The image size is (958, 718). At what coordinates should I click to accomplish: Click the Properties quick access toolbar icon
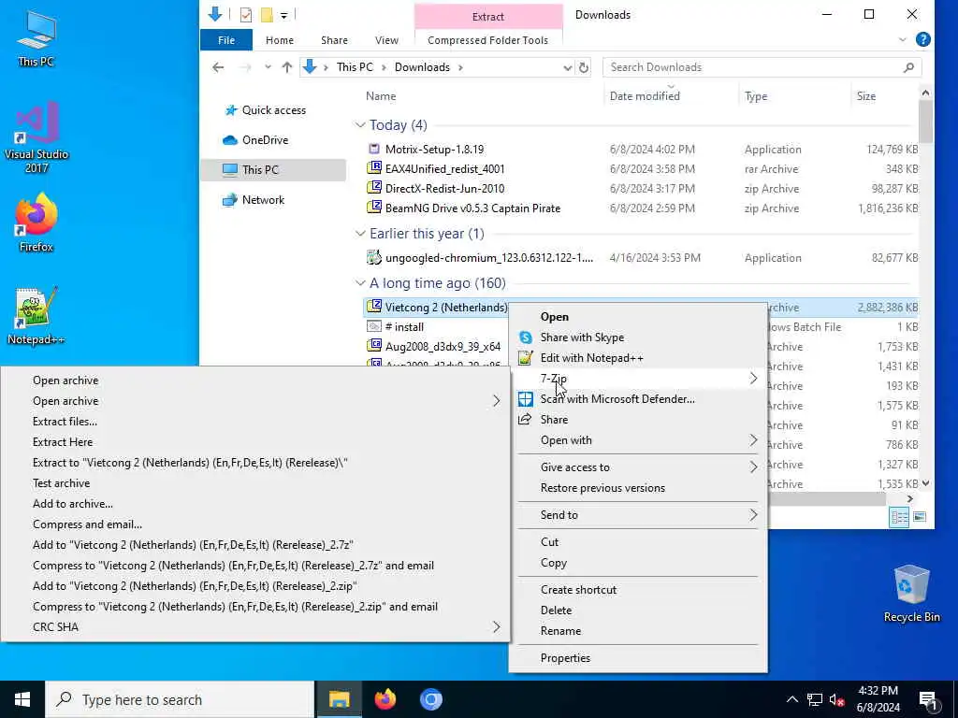tap(246, 15)
